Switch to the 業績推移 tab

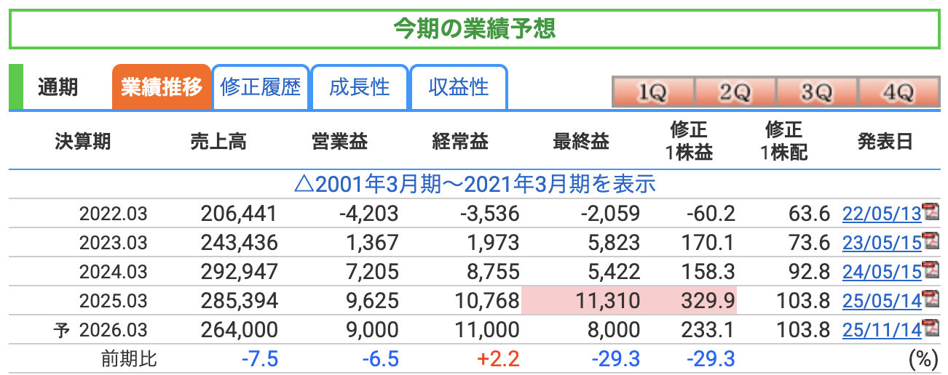161,88
